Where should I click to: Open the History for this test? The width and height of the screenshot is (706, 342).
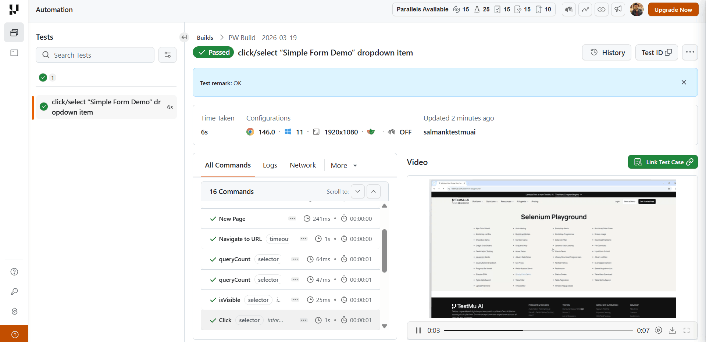(x=606, y=52)
